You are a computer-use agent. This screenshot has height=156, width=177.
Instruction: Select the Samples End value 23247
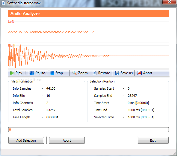[132, 96]
